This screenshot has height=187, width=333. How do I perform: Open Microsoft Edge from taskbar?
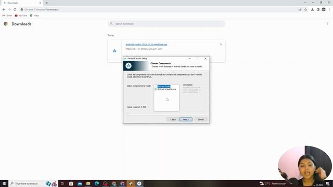(97, 183)
